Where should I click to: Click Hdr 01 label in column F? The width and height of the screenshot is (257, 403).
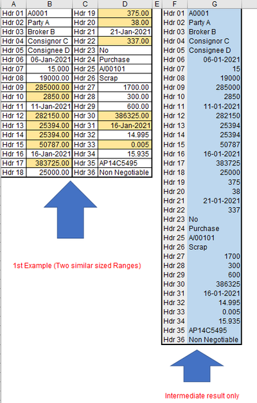point(174,14)
